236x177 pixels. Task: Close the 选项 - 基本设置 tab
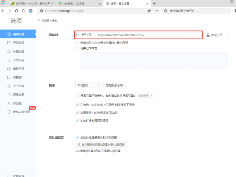tap(147, 4)
